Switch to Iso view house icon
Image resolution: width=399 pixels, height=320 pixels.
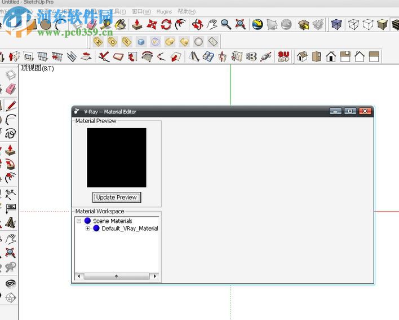(302, 56)
